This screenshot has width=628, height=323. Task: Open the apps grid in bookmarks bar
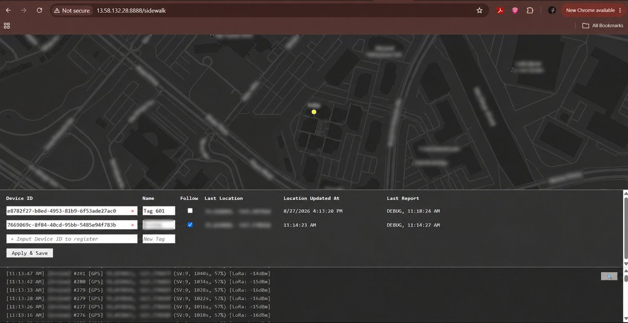(x=7, y=26)
